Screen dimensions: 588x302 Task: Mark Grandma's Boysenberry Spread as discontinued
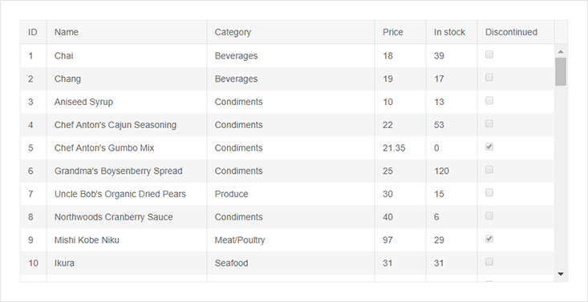tap(489, 170)
